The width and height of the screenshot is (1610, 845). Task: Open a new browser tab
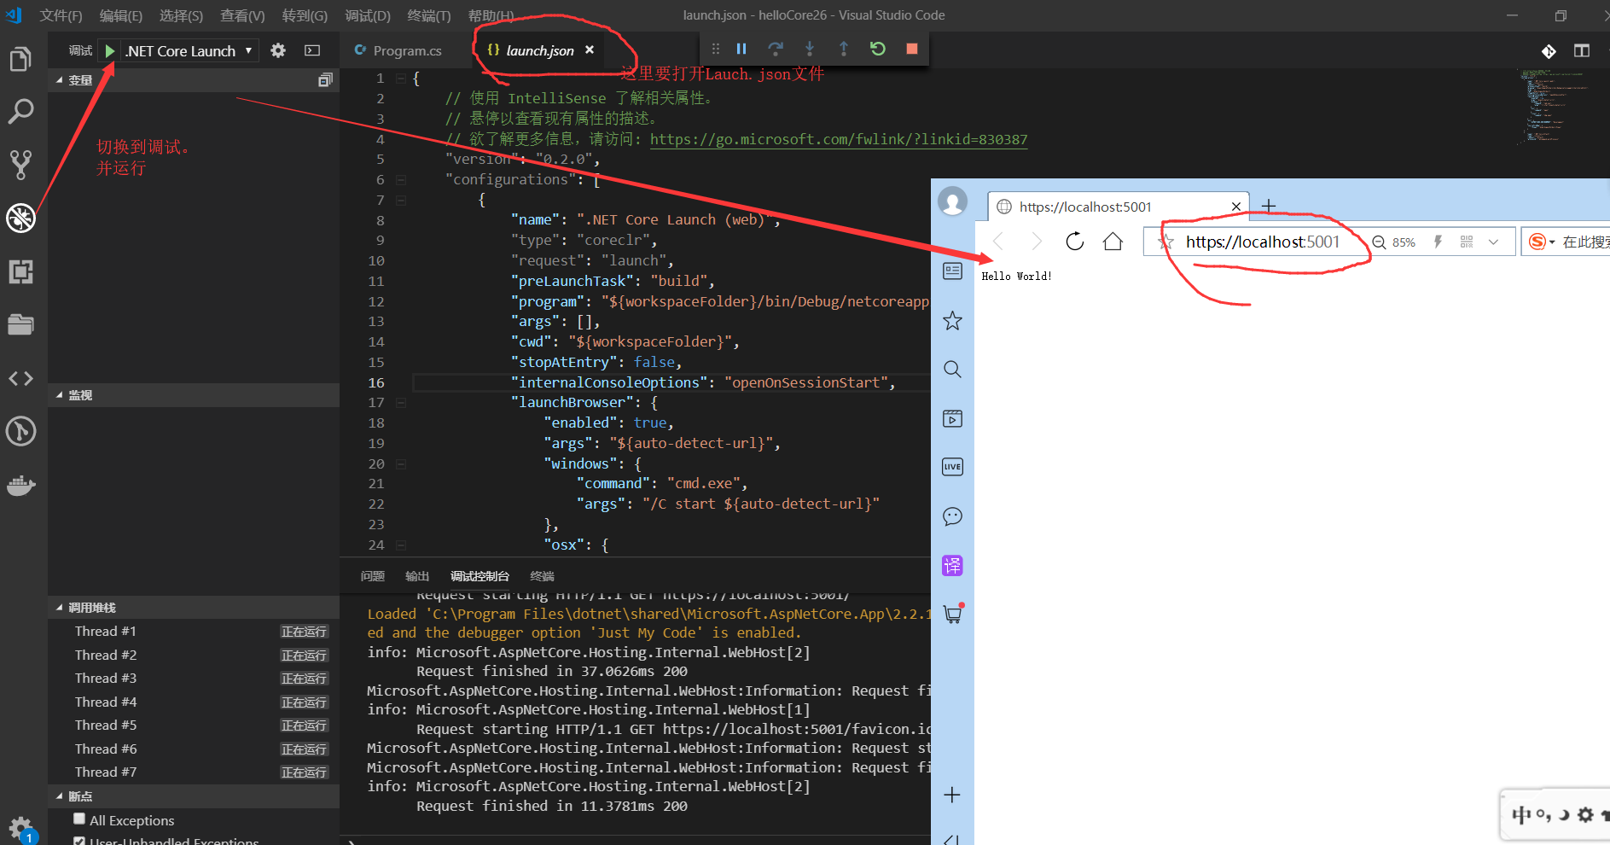pyautogui.click(x=1269, y=206)
